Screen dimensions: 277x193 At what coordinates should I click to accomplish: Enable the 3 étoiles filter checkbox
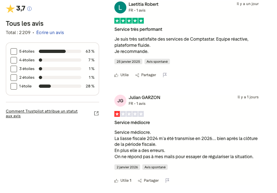pyautogui.click(x=14, y=69)
